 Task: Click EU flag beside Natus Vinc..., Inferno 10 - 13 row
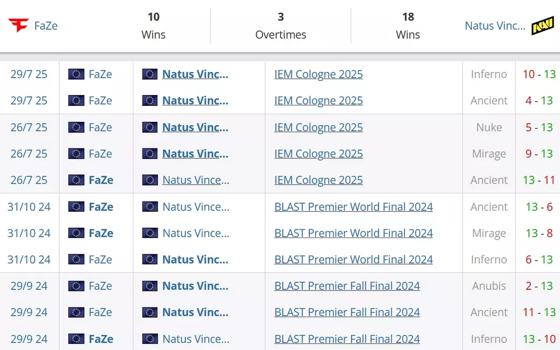[150, 74]
